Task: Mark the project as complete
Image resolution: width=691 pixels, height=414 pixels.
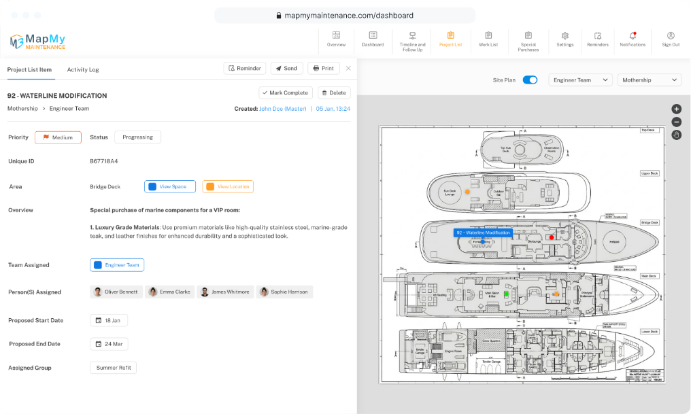Action: click(286, 93)
